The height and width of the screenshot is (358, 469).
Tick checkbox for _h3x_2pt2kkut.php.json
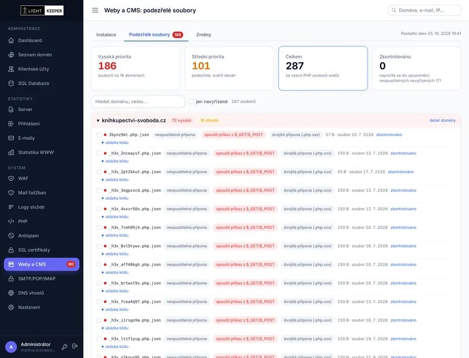(x=99, y=172)
